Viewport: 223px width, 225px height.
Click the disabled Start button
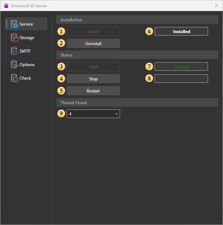coord(93,66)
